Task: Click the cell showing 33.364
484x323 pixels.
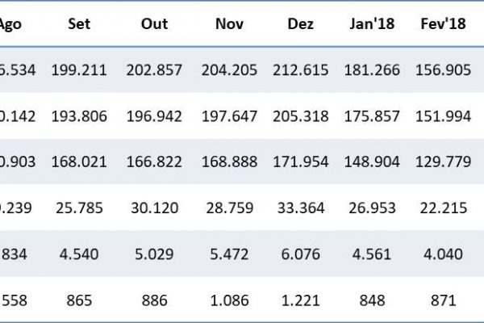Action: (x=301, y=208)
